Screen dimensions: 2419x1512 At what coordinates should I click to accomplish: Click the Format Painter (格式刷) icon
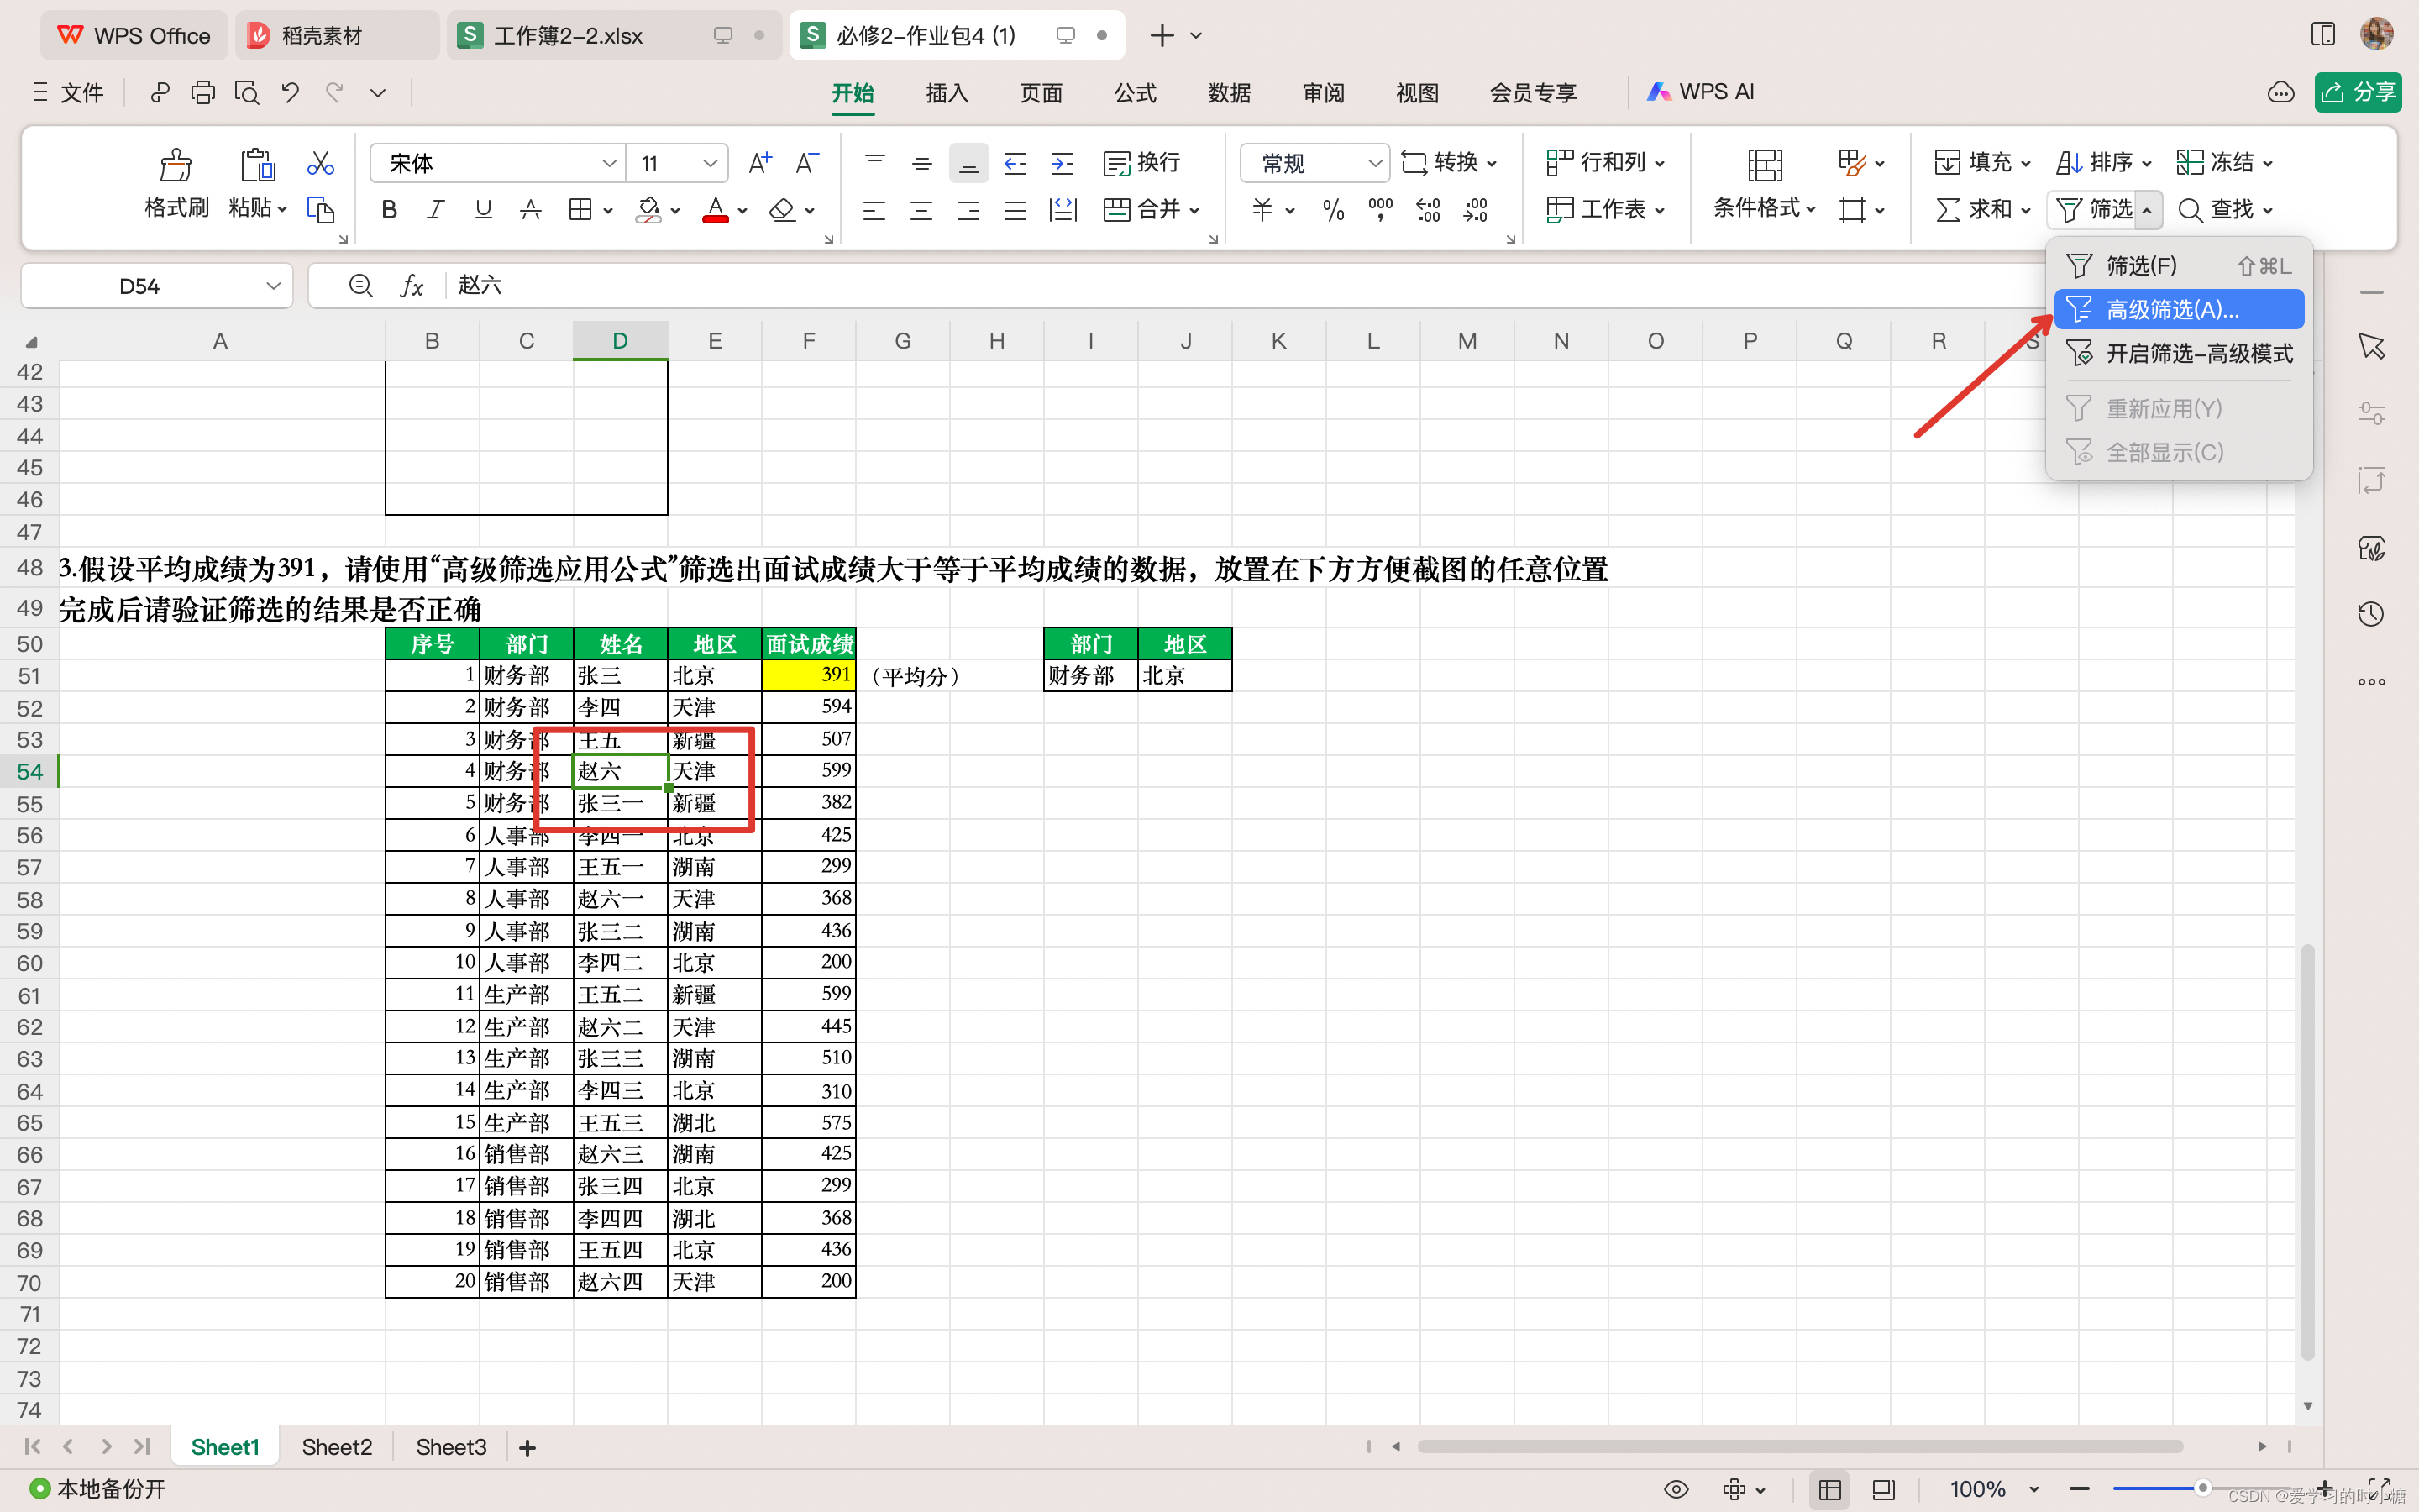pyautogui.click(x=176, y=165)
